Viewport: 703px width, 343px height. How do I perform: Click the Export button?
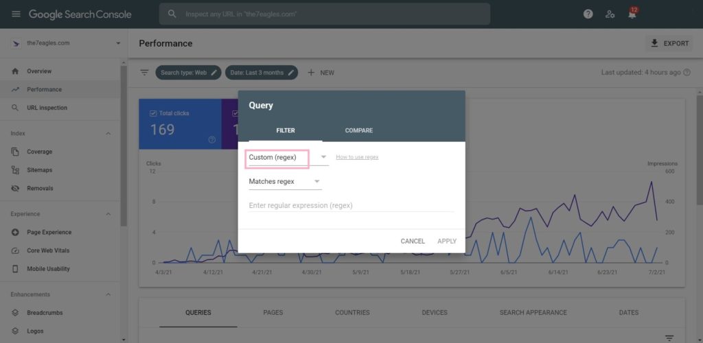coord(668,43)
